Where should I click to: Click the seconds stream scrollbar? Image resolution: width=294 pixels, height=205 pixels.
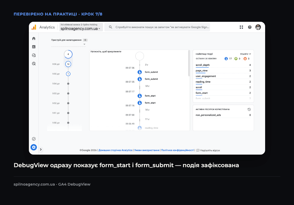point(189,63)
